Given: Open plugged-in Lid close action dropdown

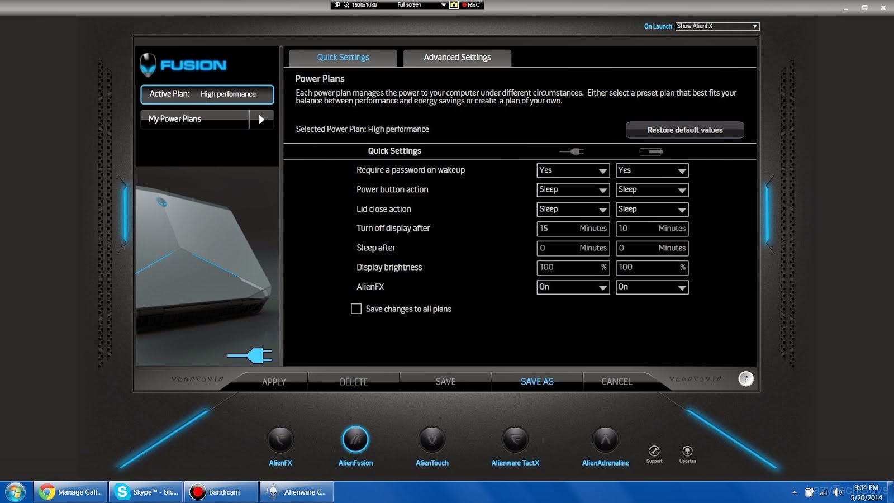Looking at the screenshot, I should pos(573,210).
